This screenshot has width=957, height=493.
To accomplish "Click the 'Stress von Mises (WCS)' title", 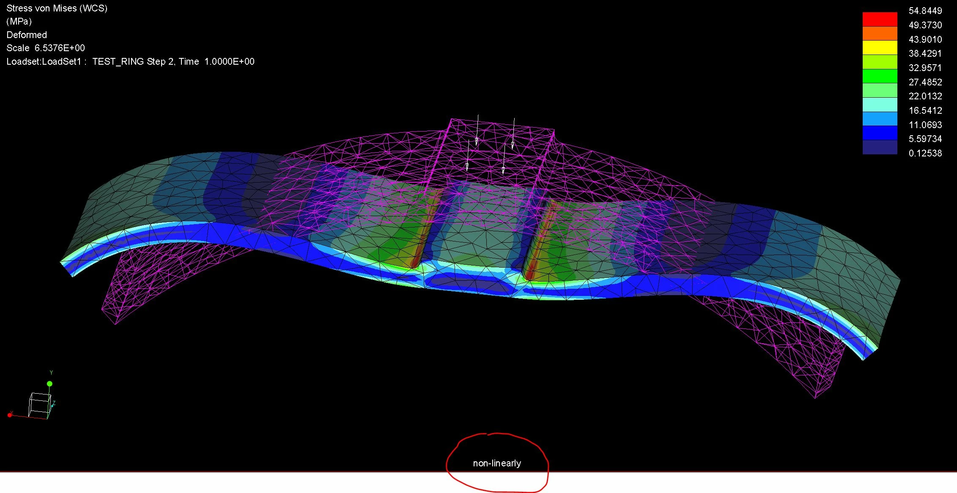I will [57, 8].
